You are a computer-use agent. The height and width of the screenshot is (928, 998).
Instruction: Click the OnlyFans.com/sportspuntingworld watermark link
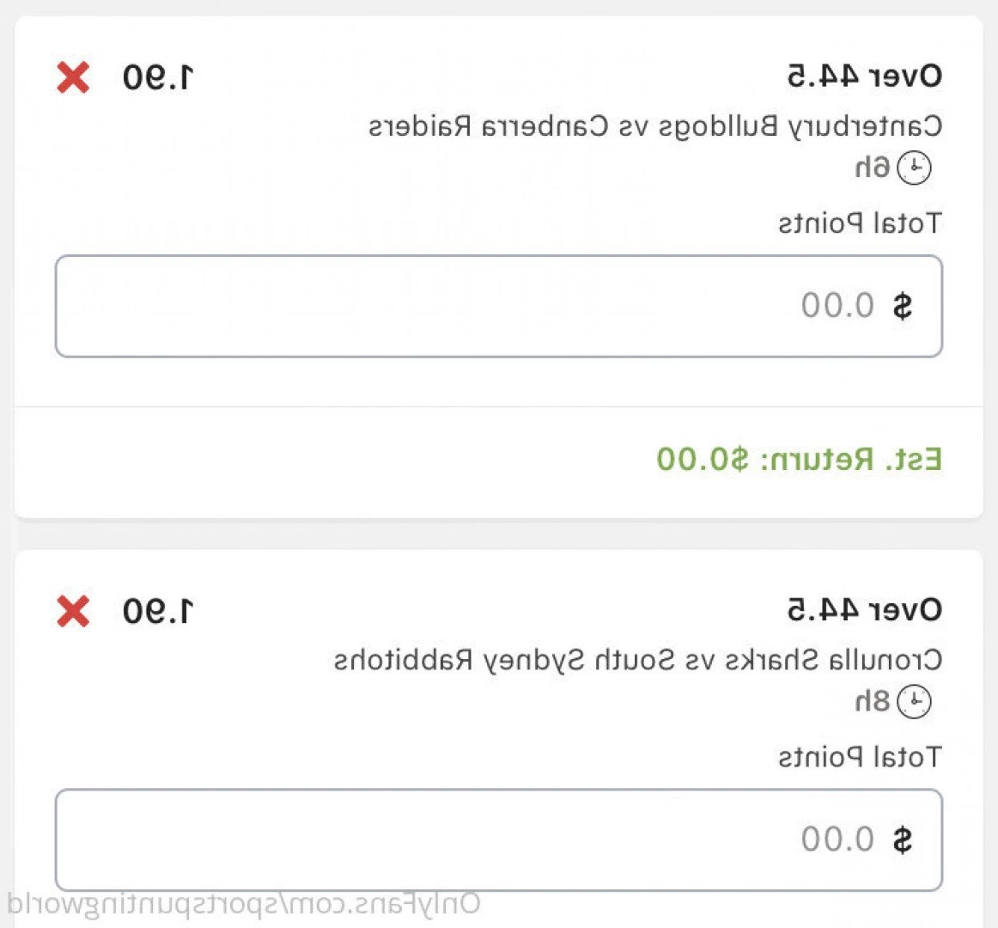tap(244, 905)
